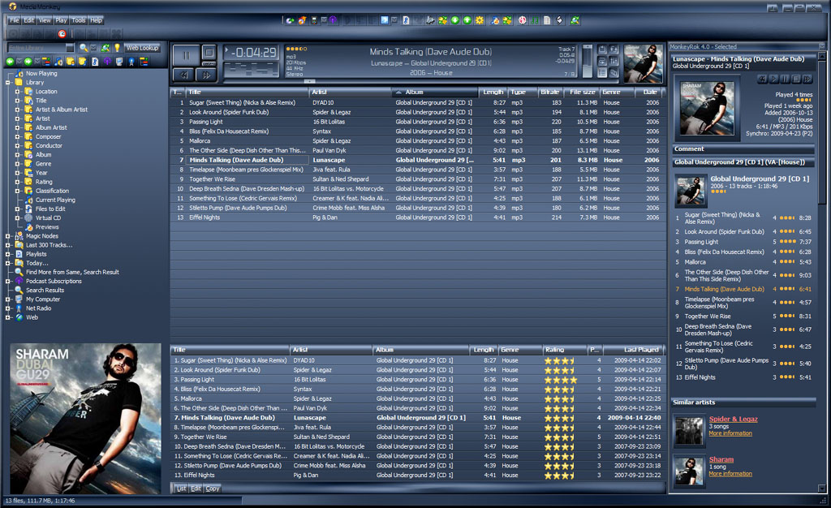
Task: Toggle the equalizer button beside the volume slider
Action: (x=614, y=61)
